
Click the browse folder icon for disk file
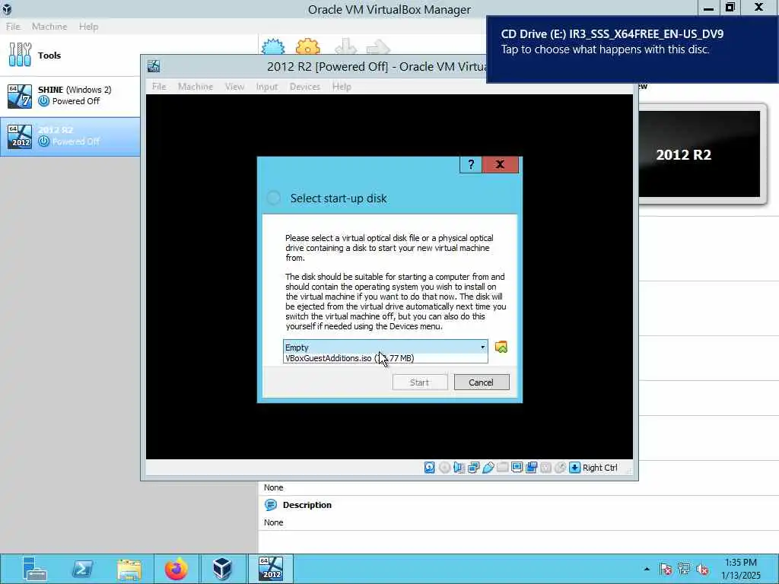click(x=501, y=347)
